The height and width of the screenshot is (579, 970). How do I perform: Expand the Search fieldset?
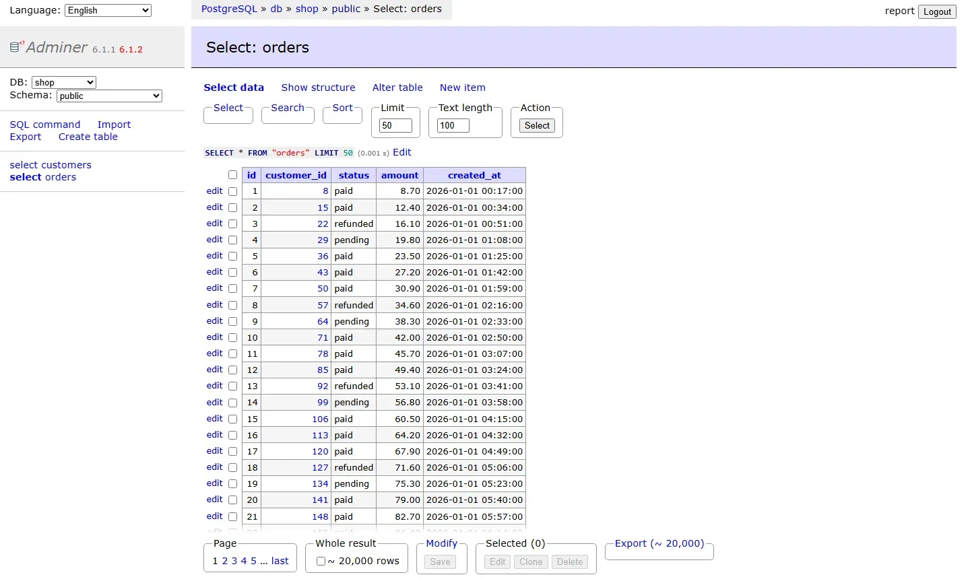point(288,108)
